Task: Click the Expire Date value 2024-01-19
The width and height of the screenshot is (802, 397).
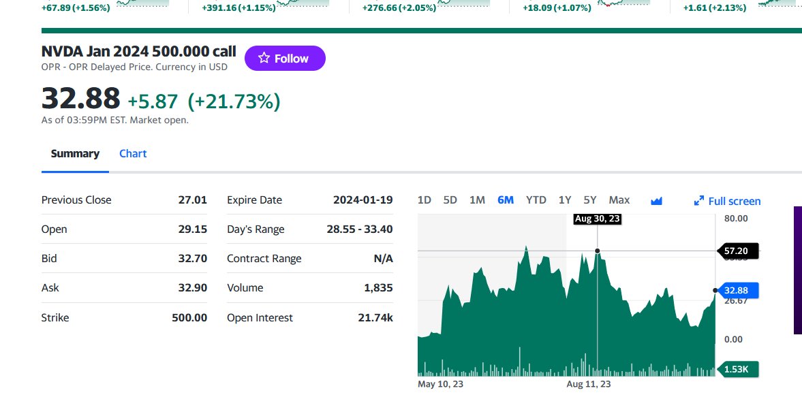Action: click(363, 200)
